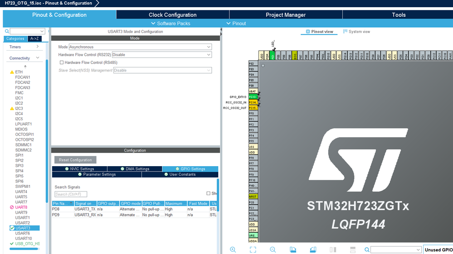Screen dimensions: 453x254
Task: Click the Search Signals input field
Action: coord(71,194)
